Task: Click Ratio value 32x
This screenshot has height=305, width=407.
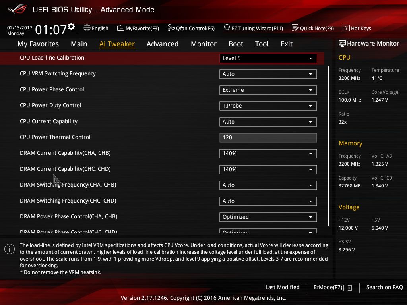Action: (343, 122)
